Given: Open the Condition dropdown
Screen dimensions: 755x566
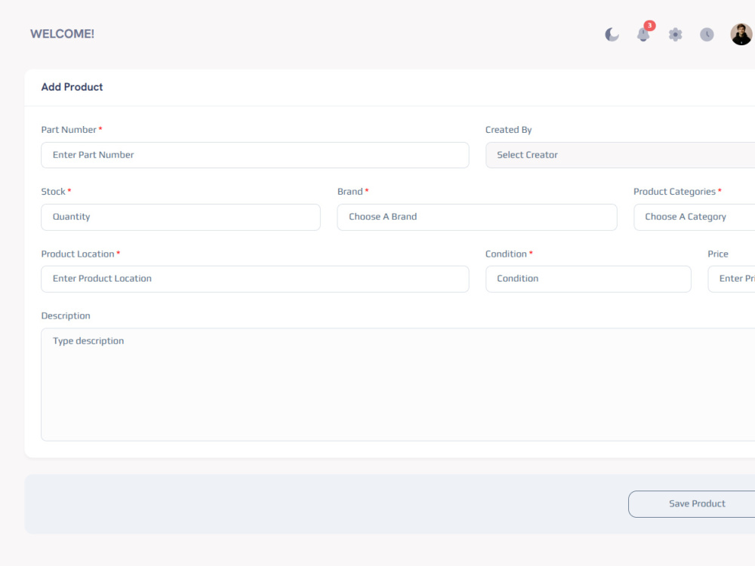Looking at the screenshot, I should [588, 279].
